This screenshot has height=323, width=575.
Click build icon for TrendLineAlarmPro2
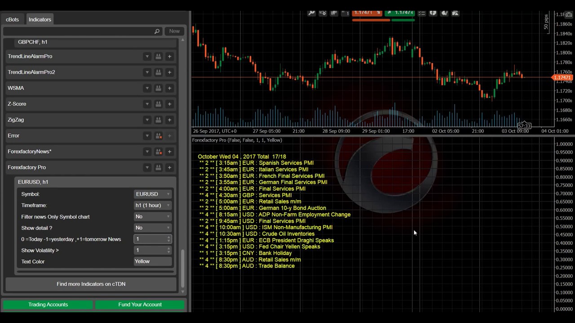point(158,72)
